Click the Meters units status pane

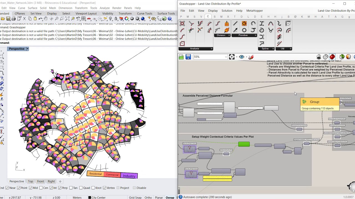[77, 197]
